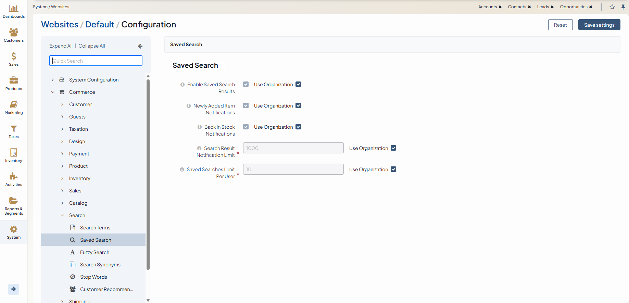Screen dimensions: 629x303
Task: Click the favorite star icon
Action: [612, 7]
